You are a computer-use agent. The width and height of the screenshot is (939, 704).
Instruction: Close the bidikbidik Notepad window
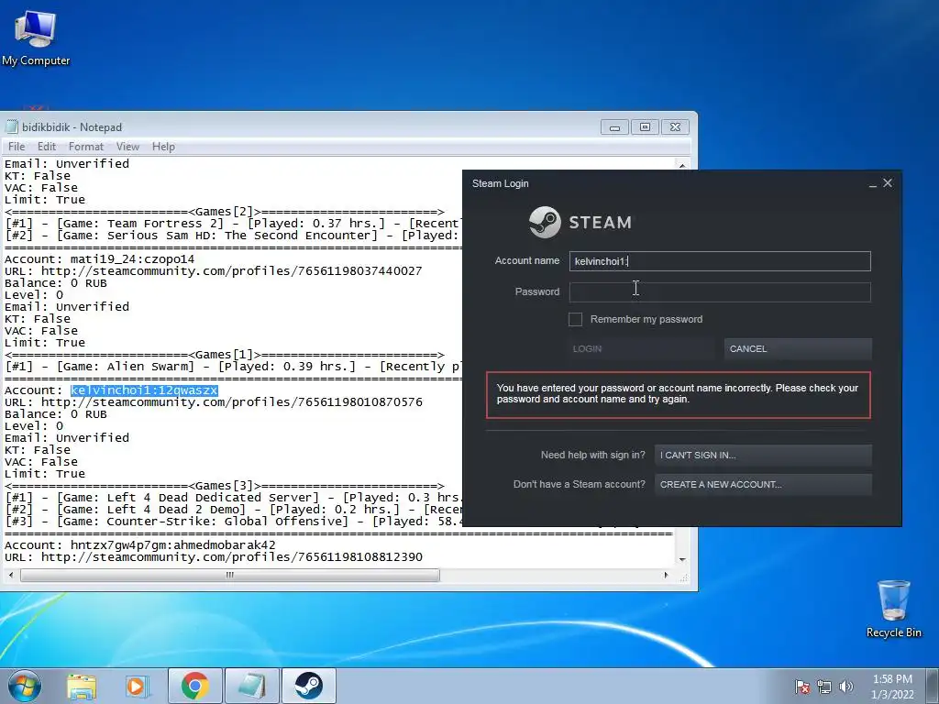675,126
